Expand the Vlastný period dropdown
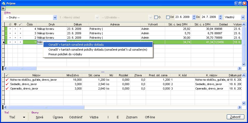 click(x=243, y=17)
